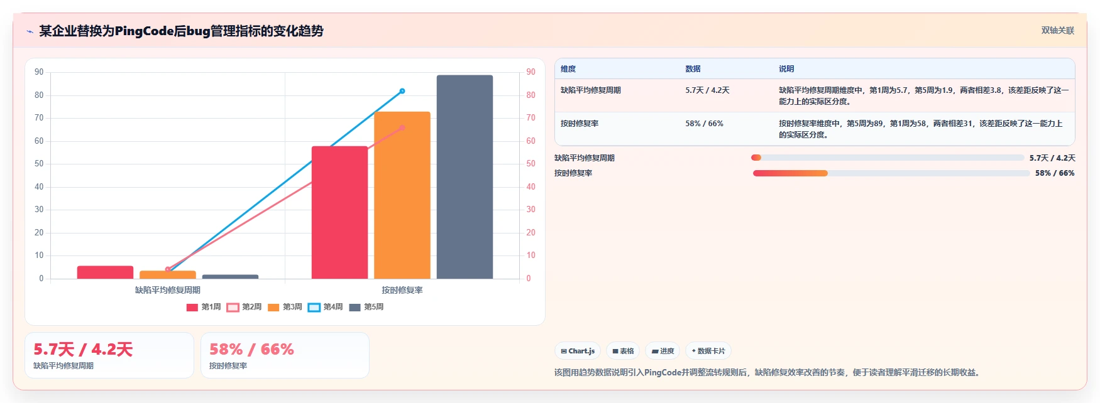Click the chart title 某企业替换为PingCode后bug管理指标的变化趋势
The height and width of the screenshot is (403, 1100).
(181, 31)
